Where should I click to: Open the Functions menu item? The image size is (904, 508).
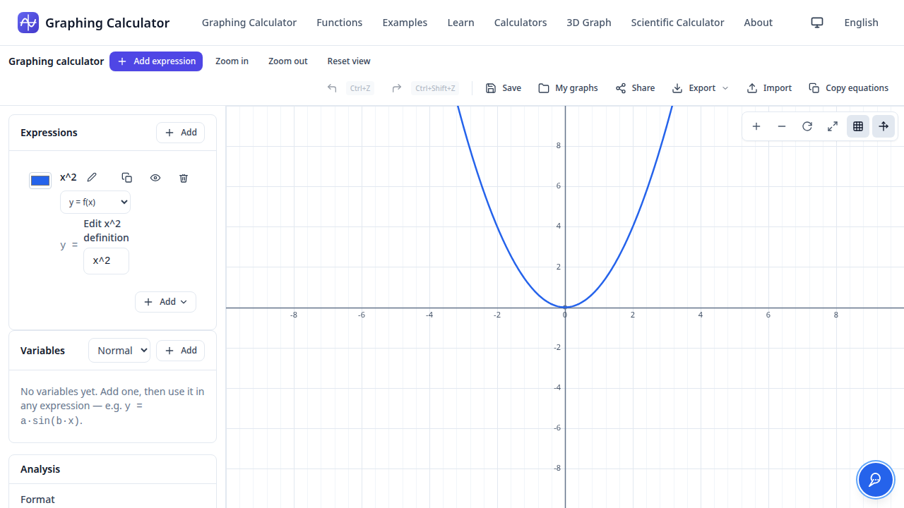pos(340,23)
